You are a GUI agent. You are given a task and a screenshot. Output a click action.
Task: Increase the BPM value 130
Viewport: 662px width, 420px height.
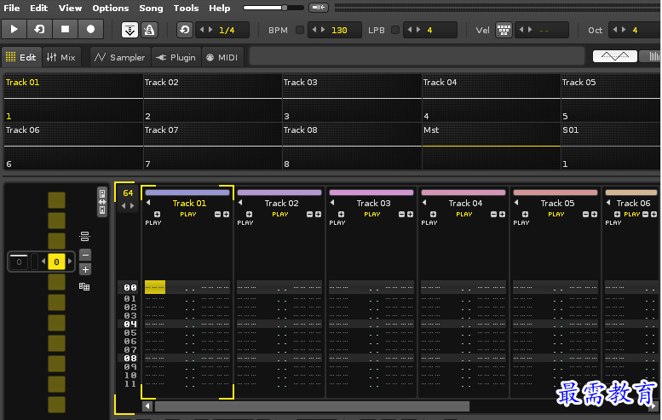coord(324,30)
